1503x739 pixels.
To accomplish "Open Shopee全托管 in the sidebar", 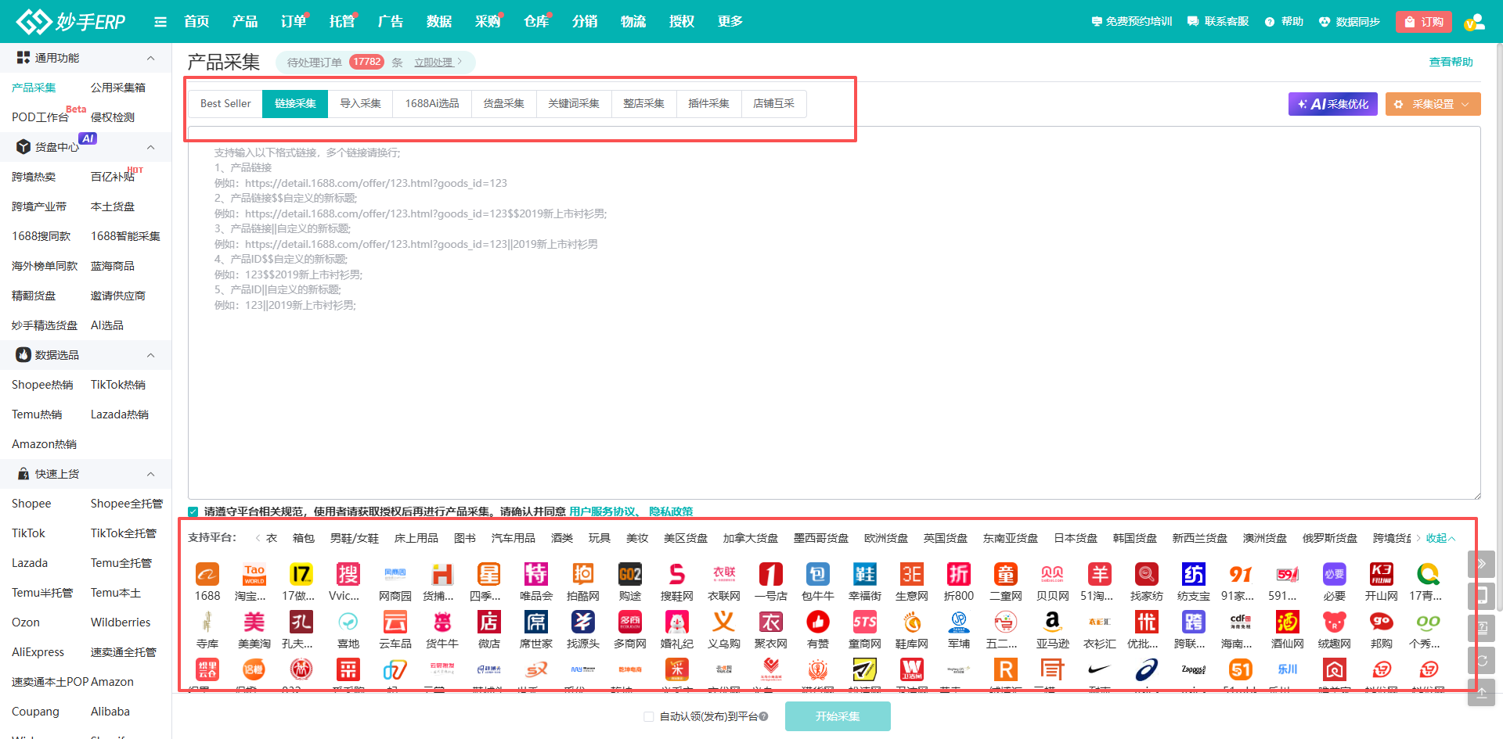I will point(127,504).
